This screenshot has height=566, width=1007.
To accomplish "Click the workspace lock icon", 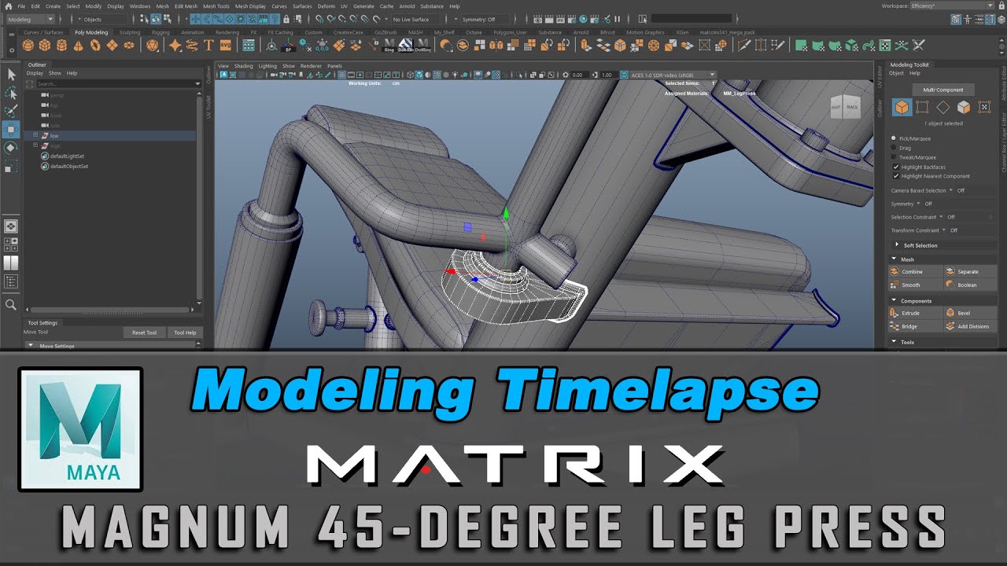I will [x=1001, y=6].
